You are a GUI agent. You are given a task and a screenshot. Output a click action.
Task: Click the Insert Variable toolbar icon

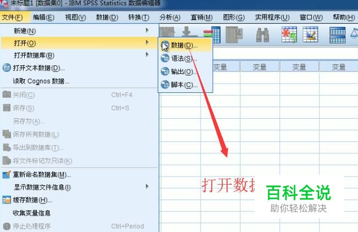pos(311,35)
